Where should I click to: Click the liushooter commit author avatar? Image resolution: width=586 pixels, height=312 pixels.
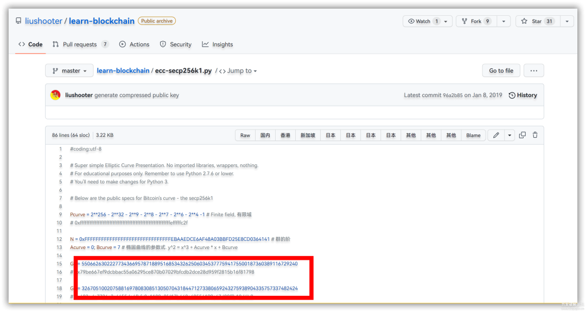click(55, 95)
